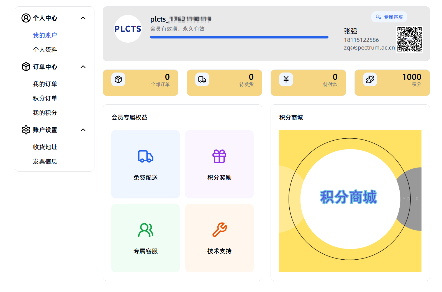Click the truck icon for 待发货
This screenshot has width=442, height=292.
[202, 79]
